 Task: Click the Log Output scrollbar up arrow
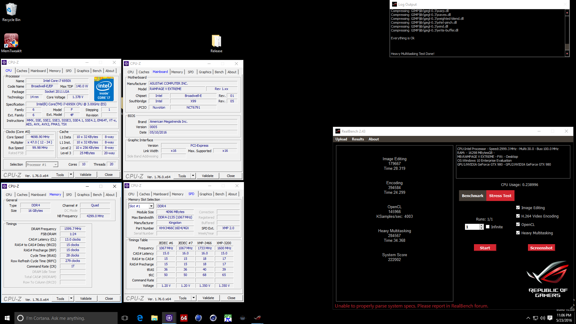click(567, 13)
